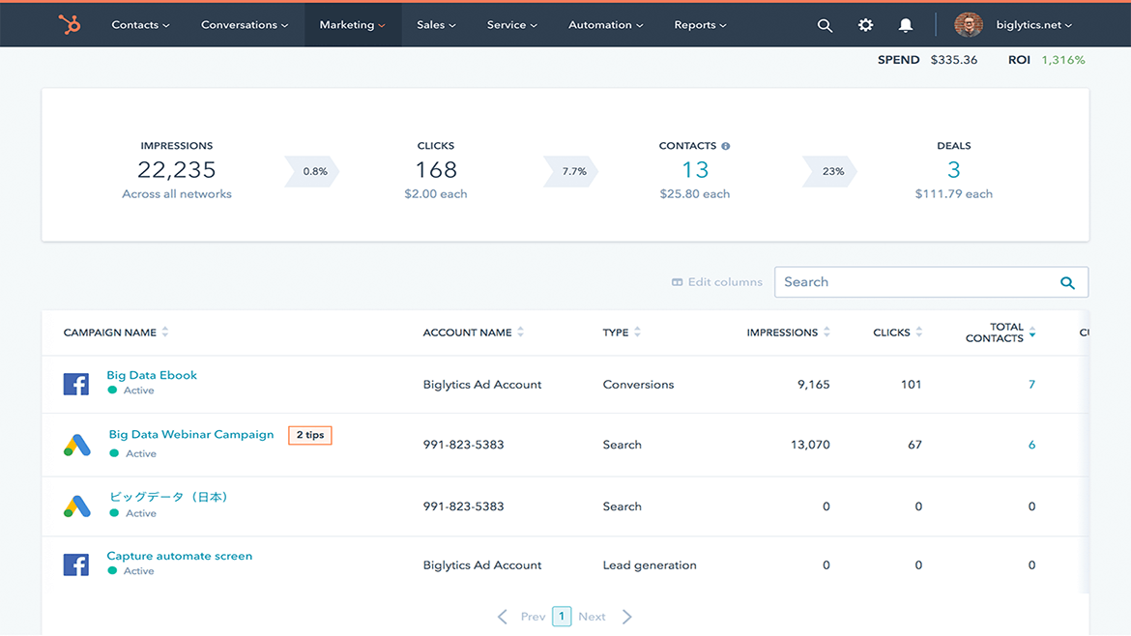Click the Edit columns button
This screenshot has height=636, width=1131.
tap(717, 282)
